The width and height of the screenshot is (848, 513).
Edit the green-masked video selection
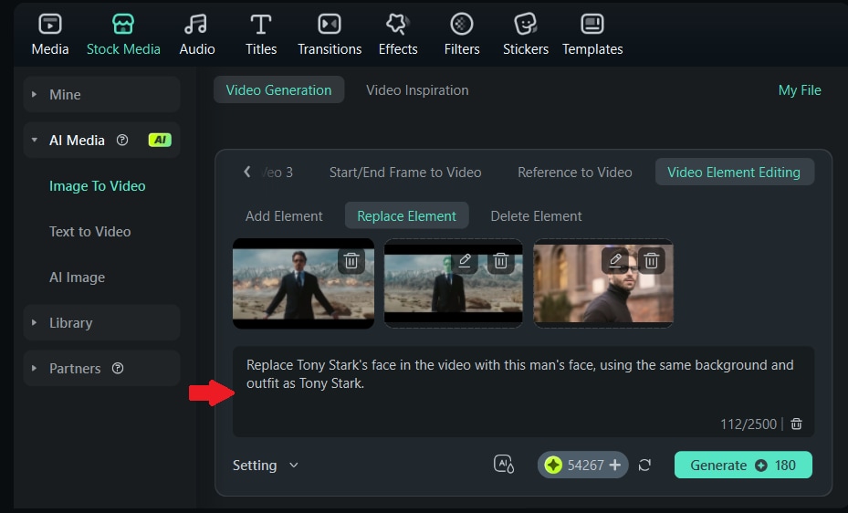(465, 260)
